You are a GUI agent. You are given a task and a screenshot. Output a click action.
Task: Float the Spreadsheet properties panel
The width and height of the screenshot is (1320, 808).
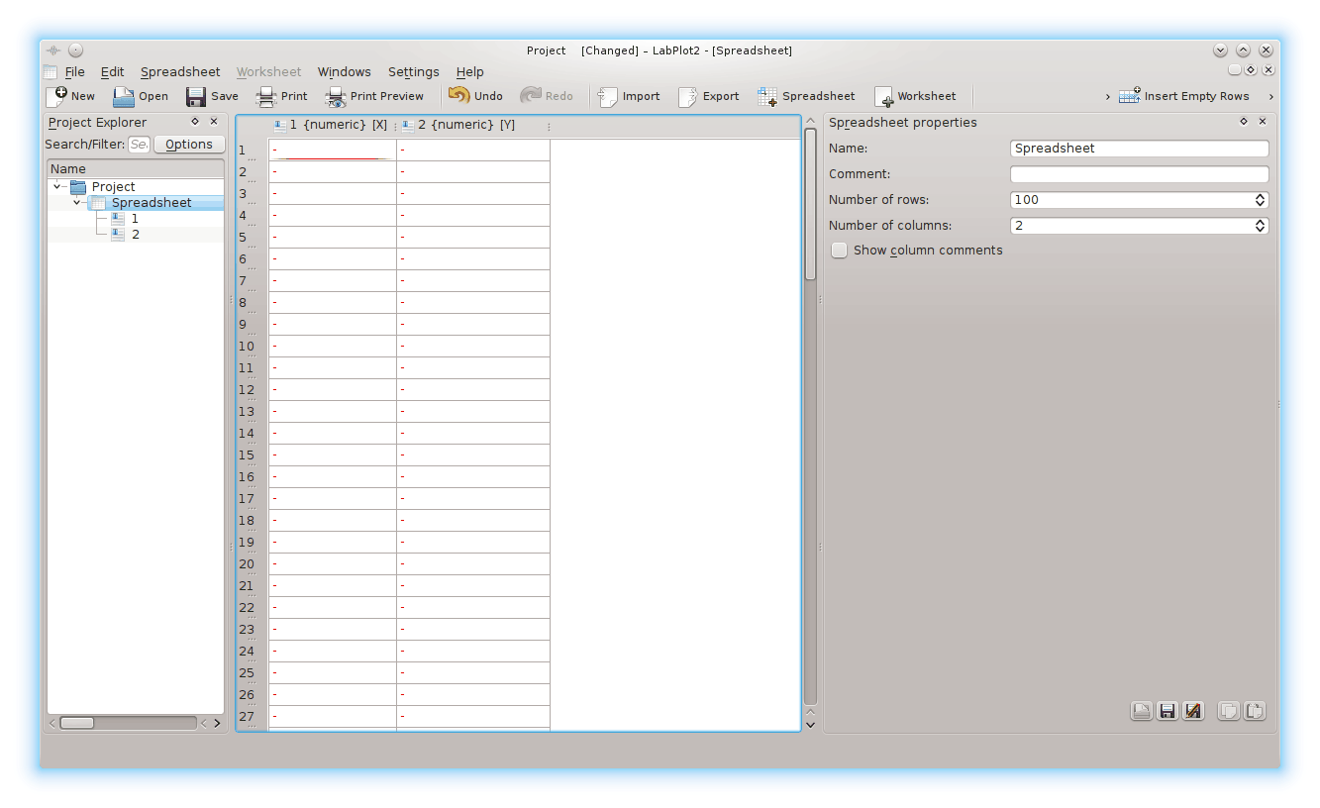[x=1244, y=122]
